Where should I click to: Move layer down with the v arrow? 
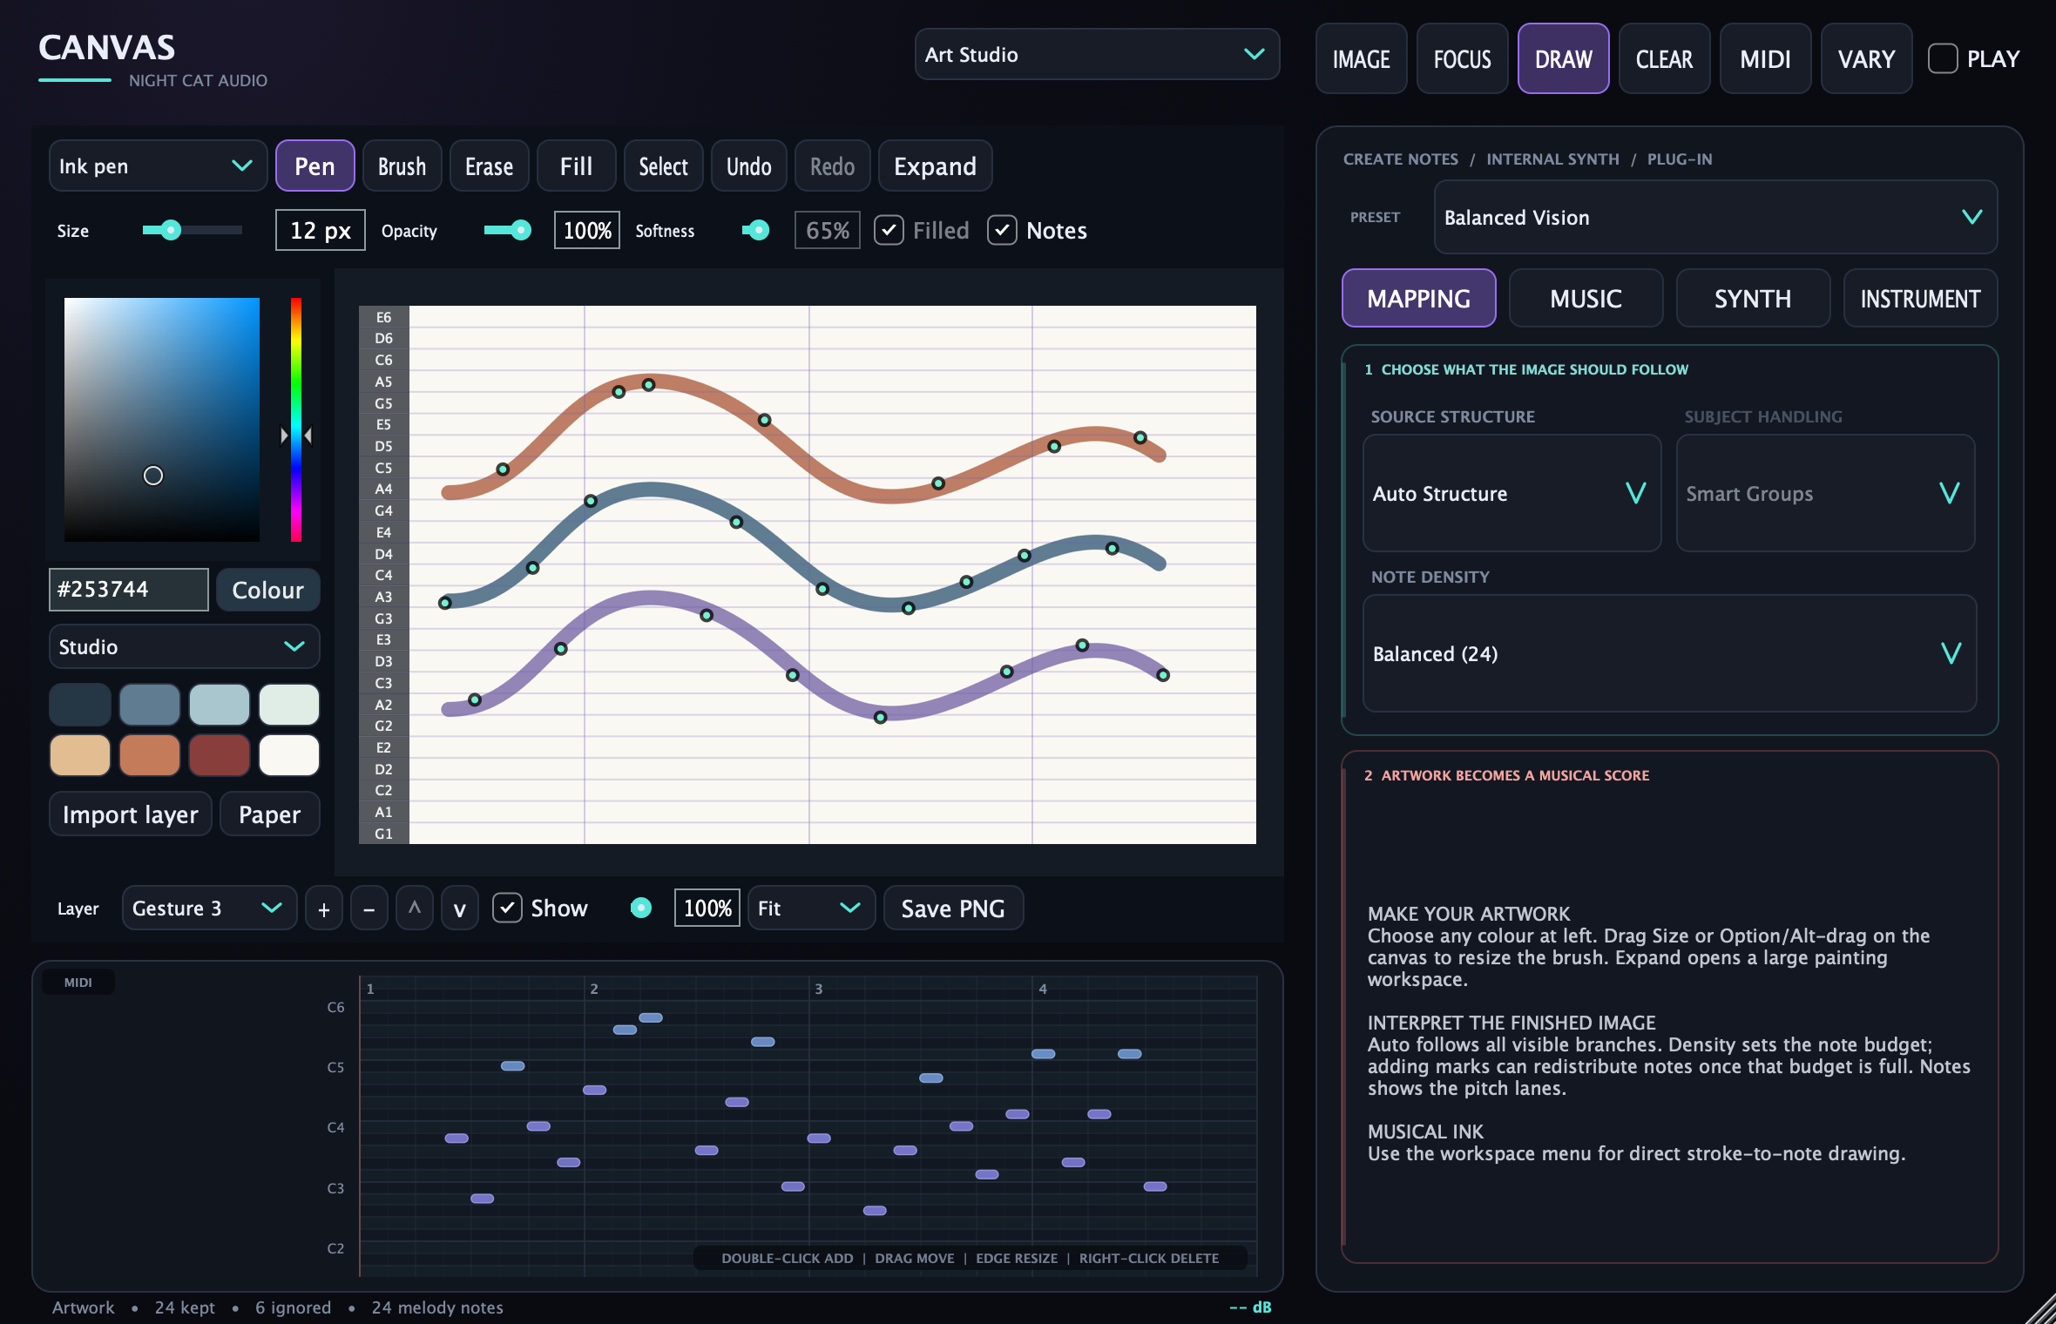pyautogui.click(x=460, y=909)
